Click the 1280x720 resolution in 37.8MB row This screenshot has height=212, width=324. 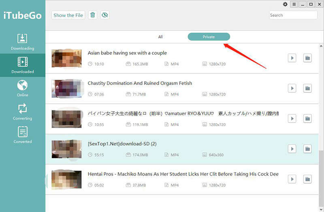click(217, 185)
